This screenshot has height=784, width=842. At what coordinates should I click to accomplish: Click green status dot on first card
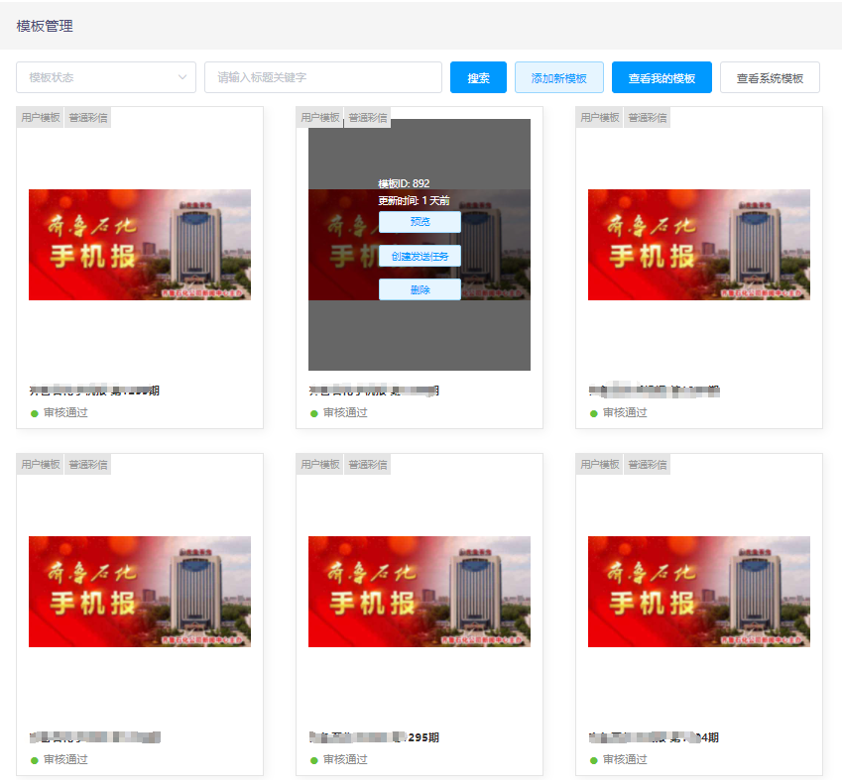(x=35, y=413)
